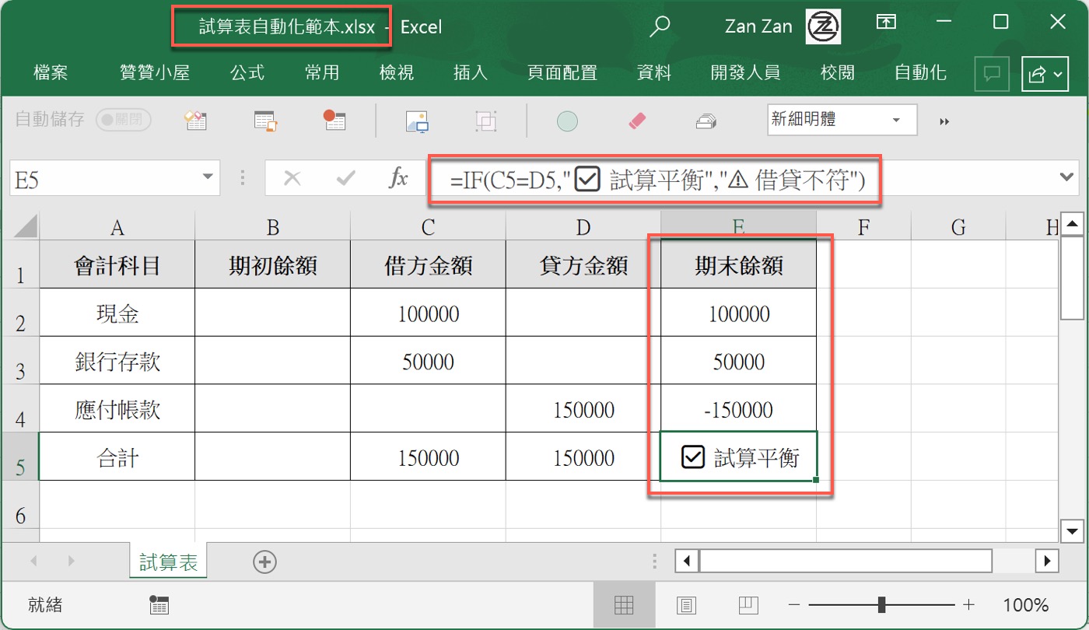Click the search magnifier in the title bar
The image size is (1089, 630).
[660, 26]
